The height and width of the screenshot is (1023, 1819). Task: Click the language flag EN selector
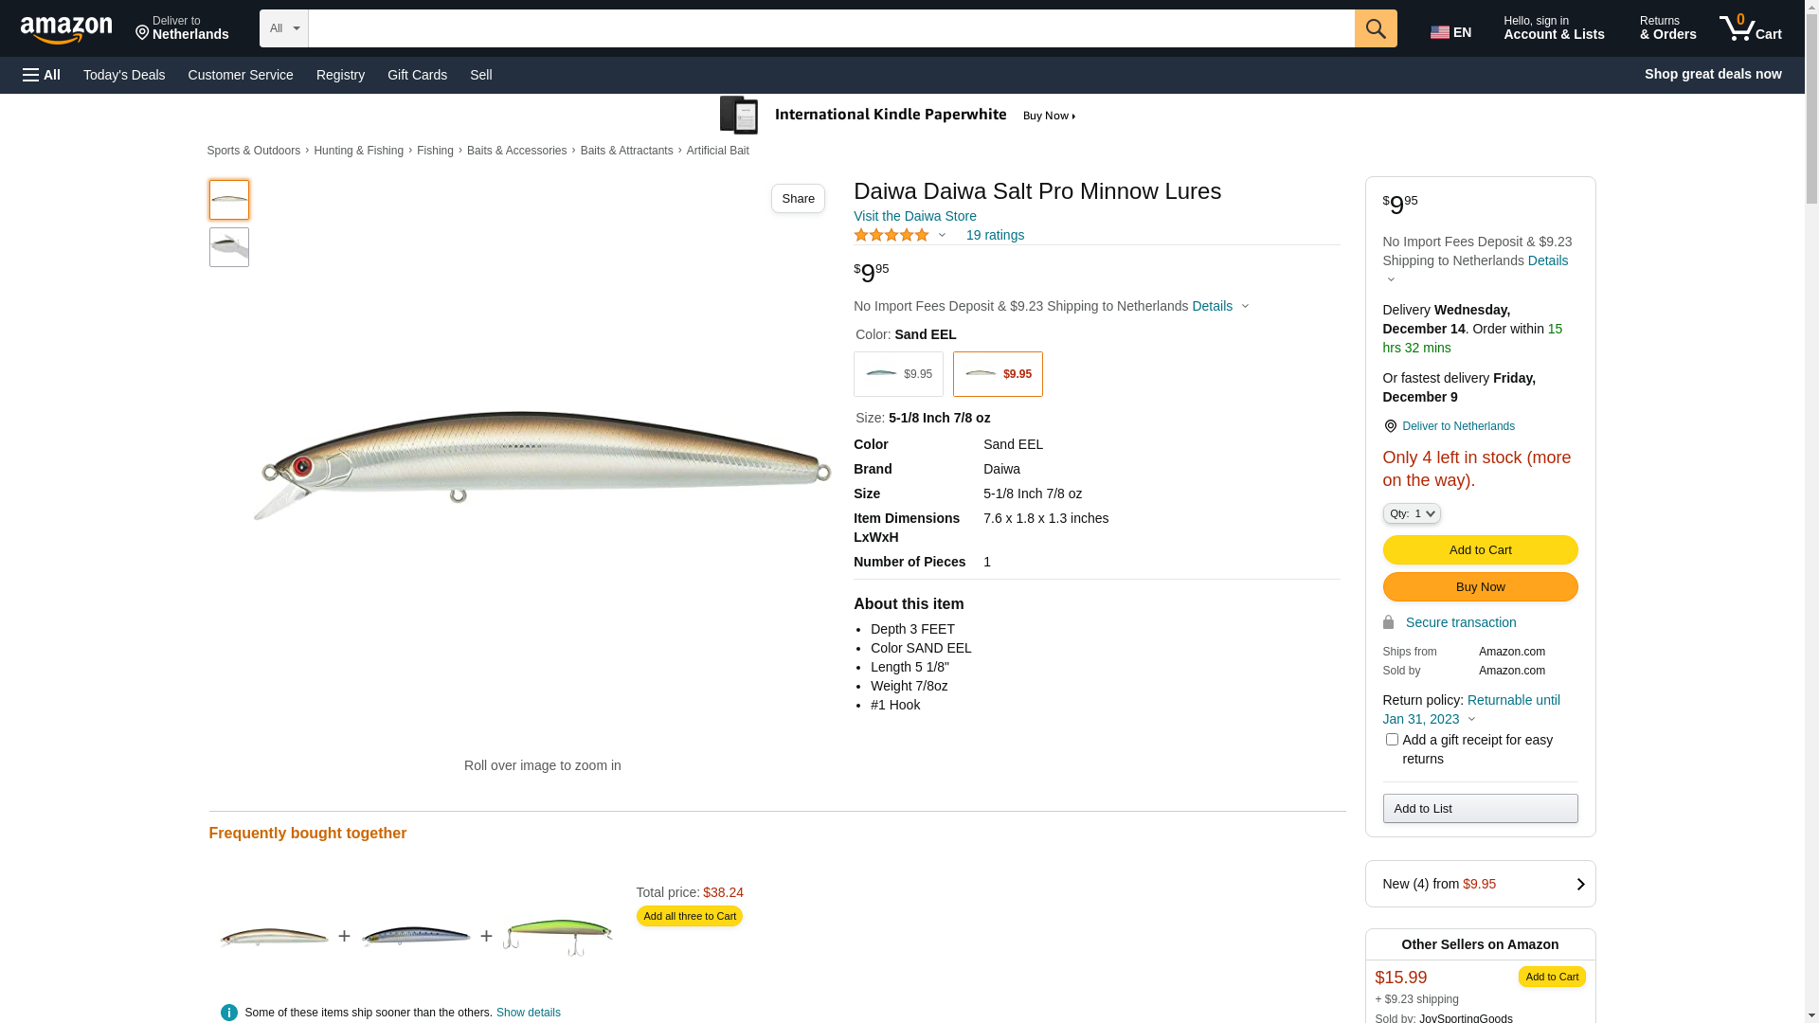coord(1450,32)
